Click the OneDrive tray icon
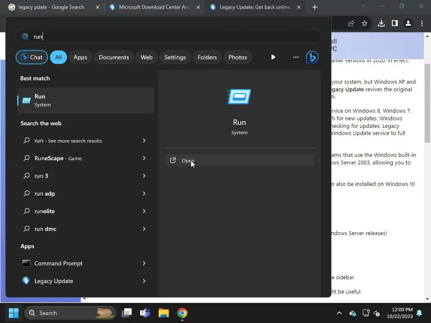This screenshot has width=431, height=323. [353, 313]
